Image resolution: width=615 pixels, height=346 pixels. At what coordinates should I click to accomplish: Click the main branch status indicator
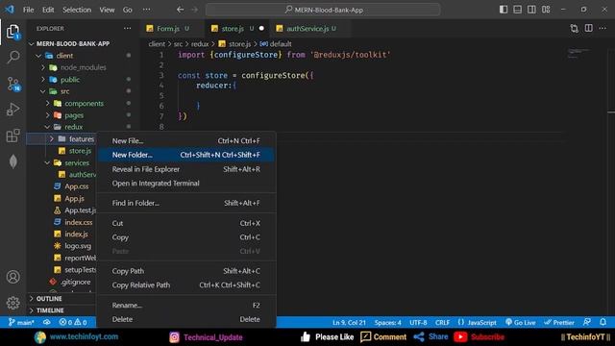21,323
